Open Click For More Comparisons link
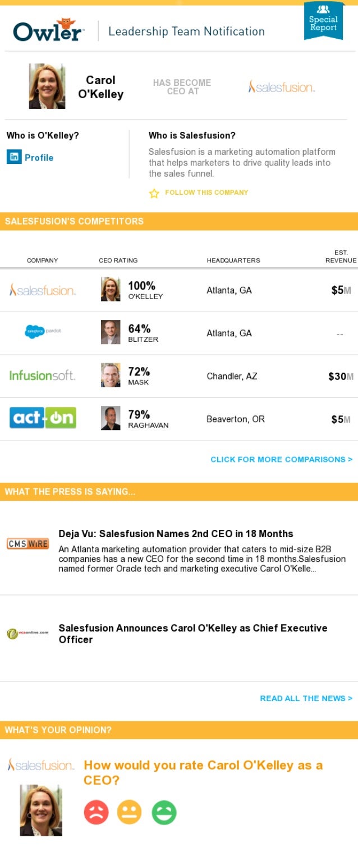This screenshot has width=358, height=856. tap(282, 459)
